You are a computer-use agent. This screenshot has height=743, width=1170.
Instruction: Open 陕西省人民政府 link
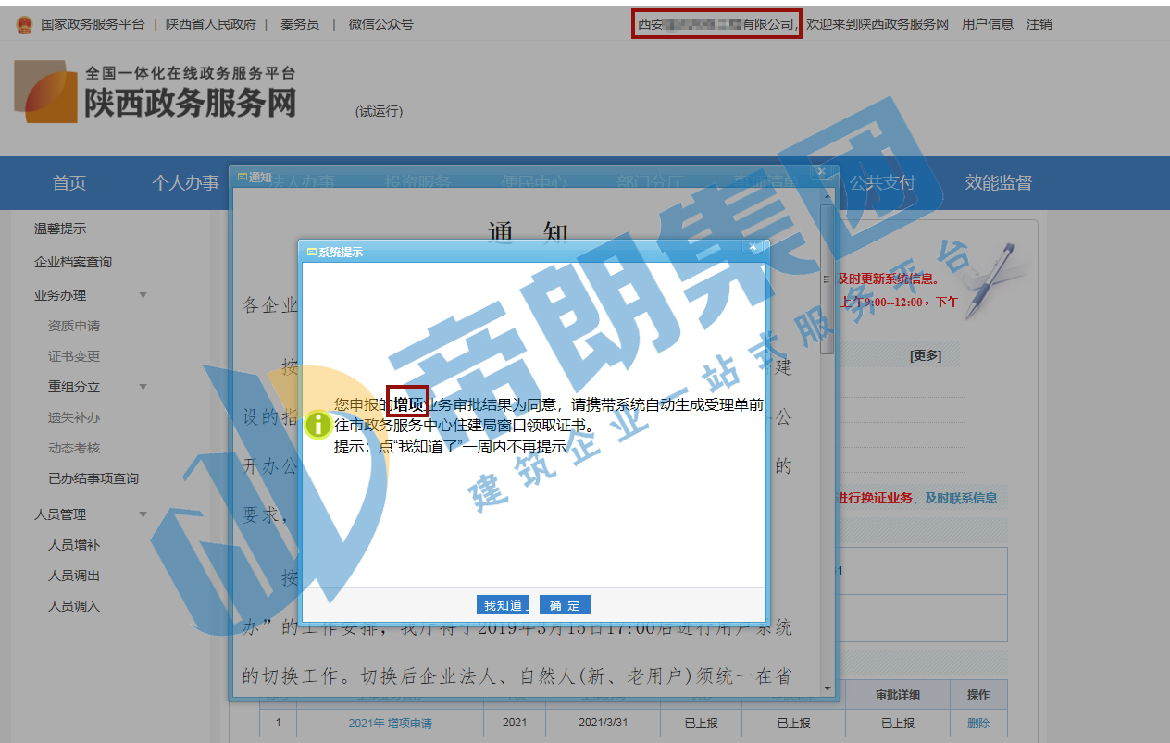[211, 24]
